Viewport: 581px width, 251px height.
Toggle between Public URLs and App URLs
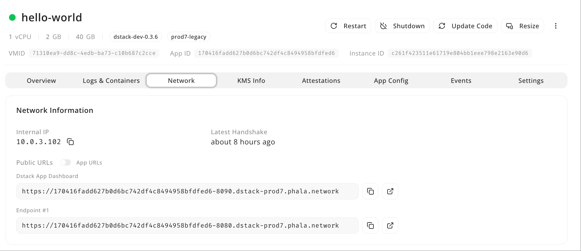[x=65, y=162]
